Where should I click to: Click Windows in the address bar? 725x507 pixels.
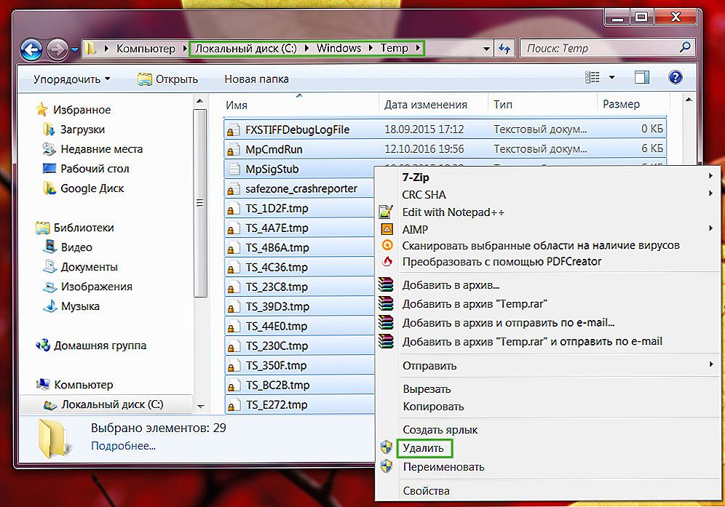[338, 48]
